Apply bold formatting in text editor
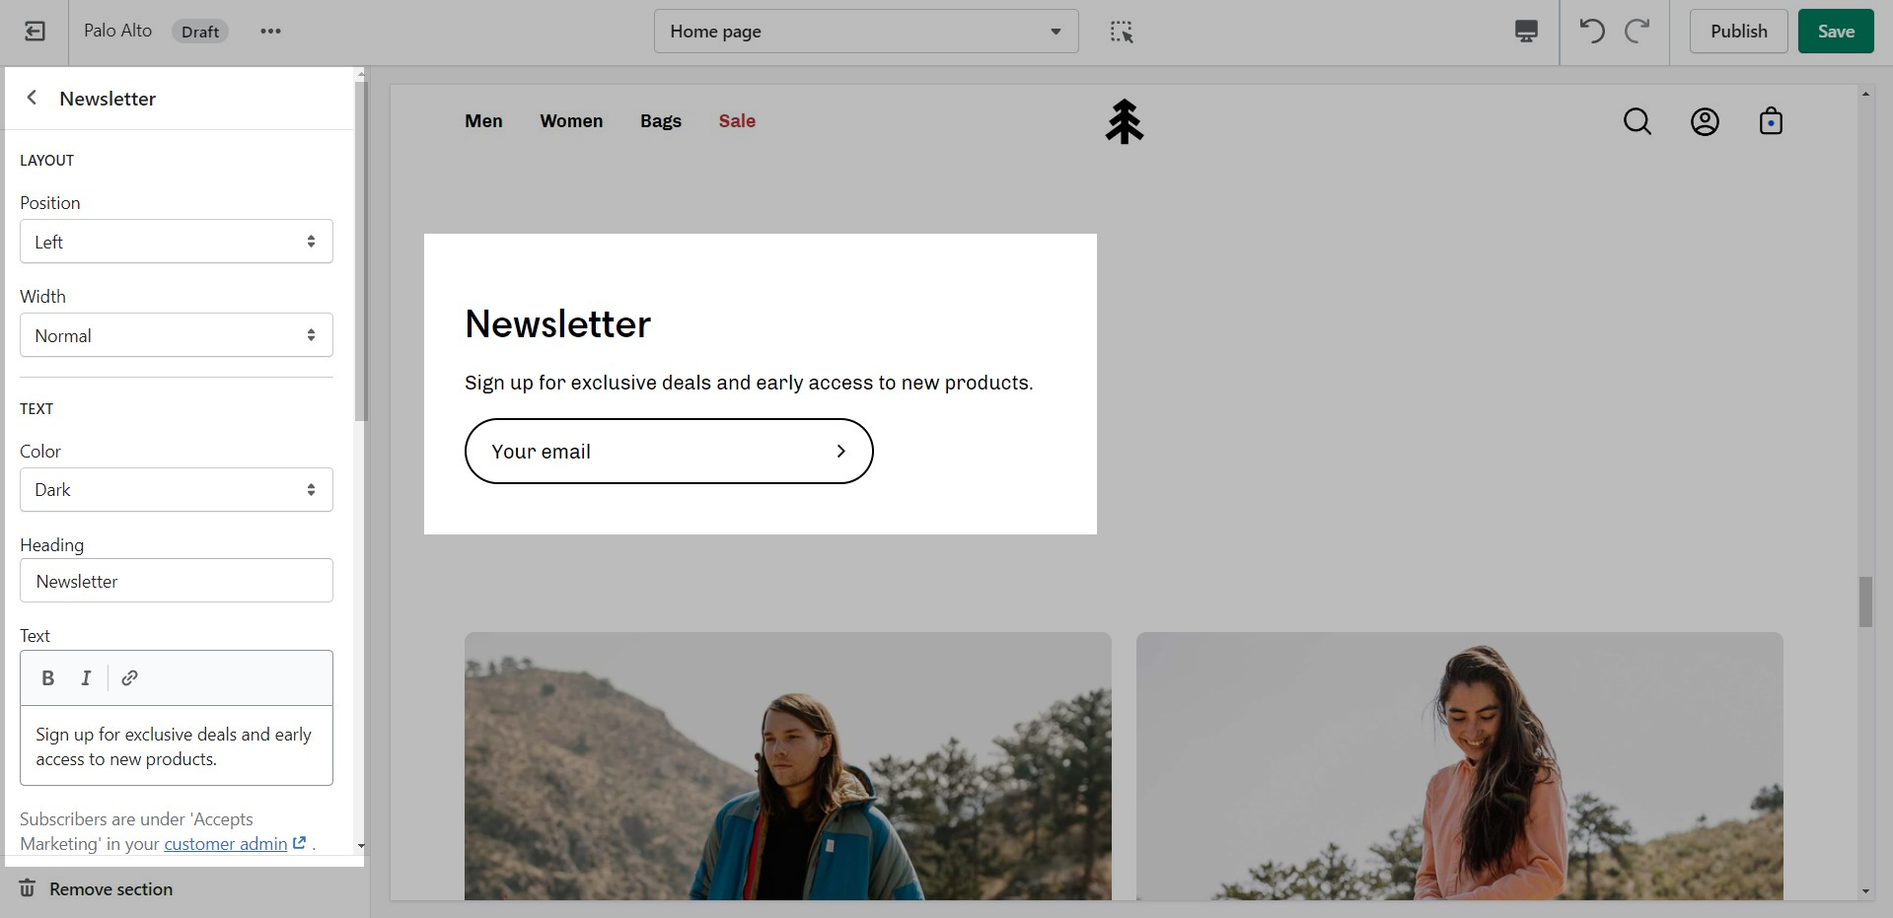This screenshot has width=1893, height=918. tap(47, 678)
